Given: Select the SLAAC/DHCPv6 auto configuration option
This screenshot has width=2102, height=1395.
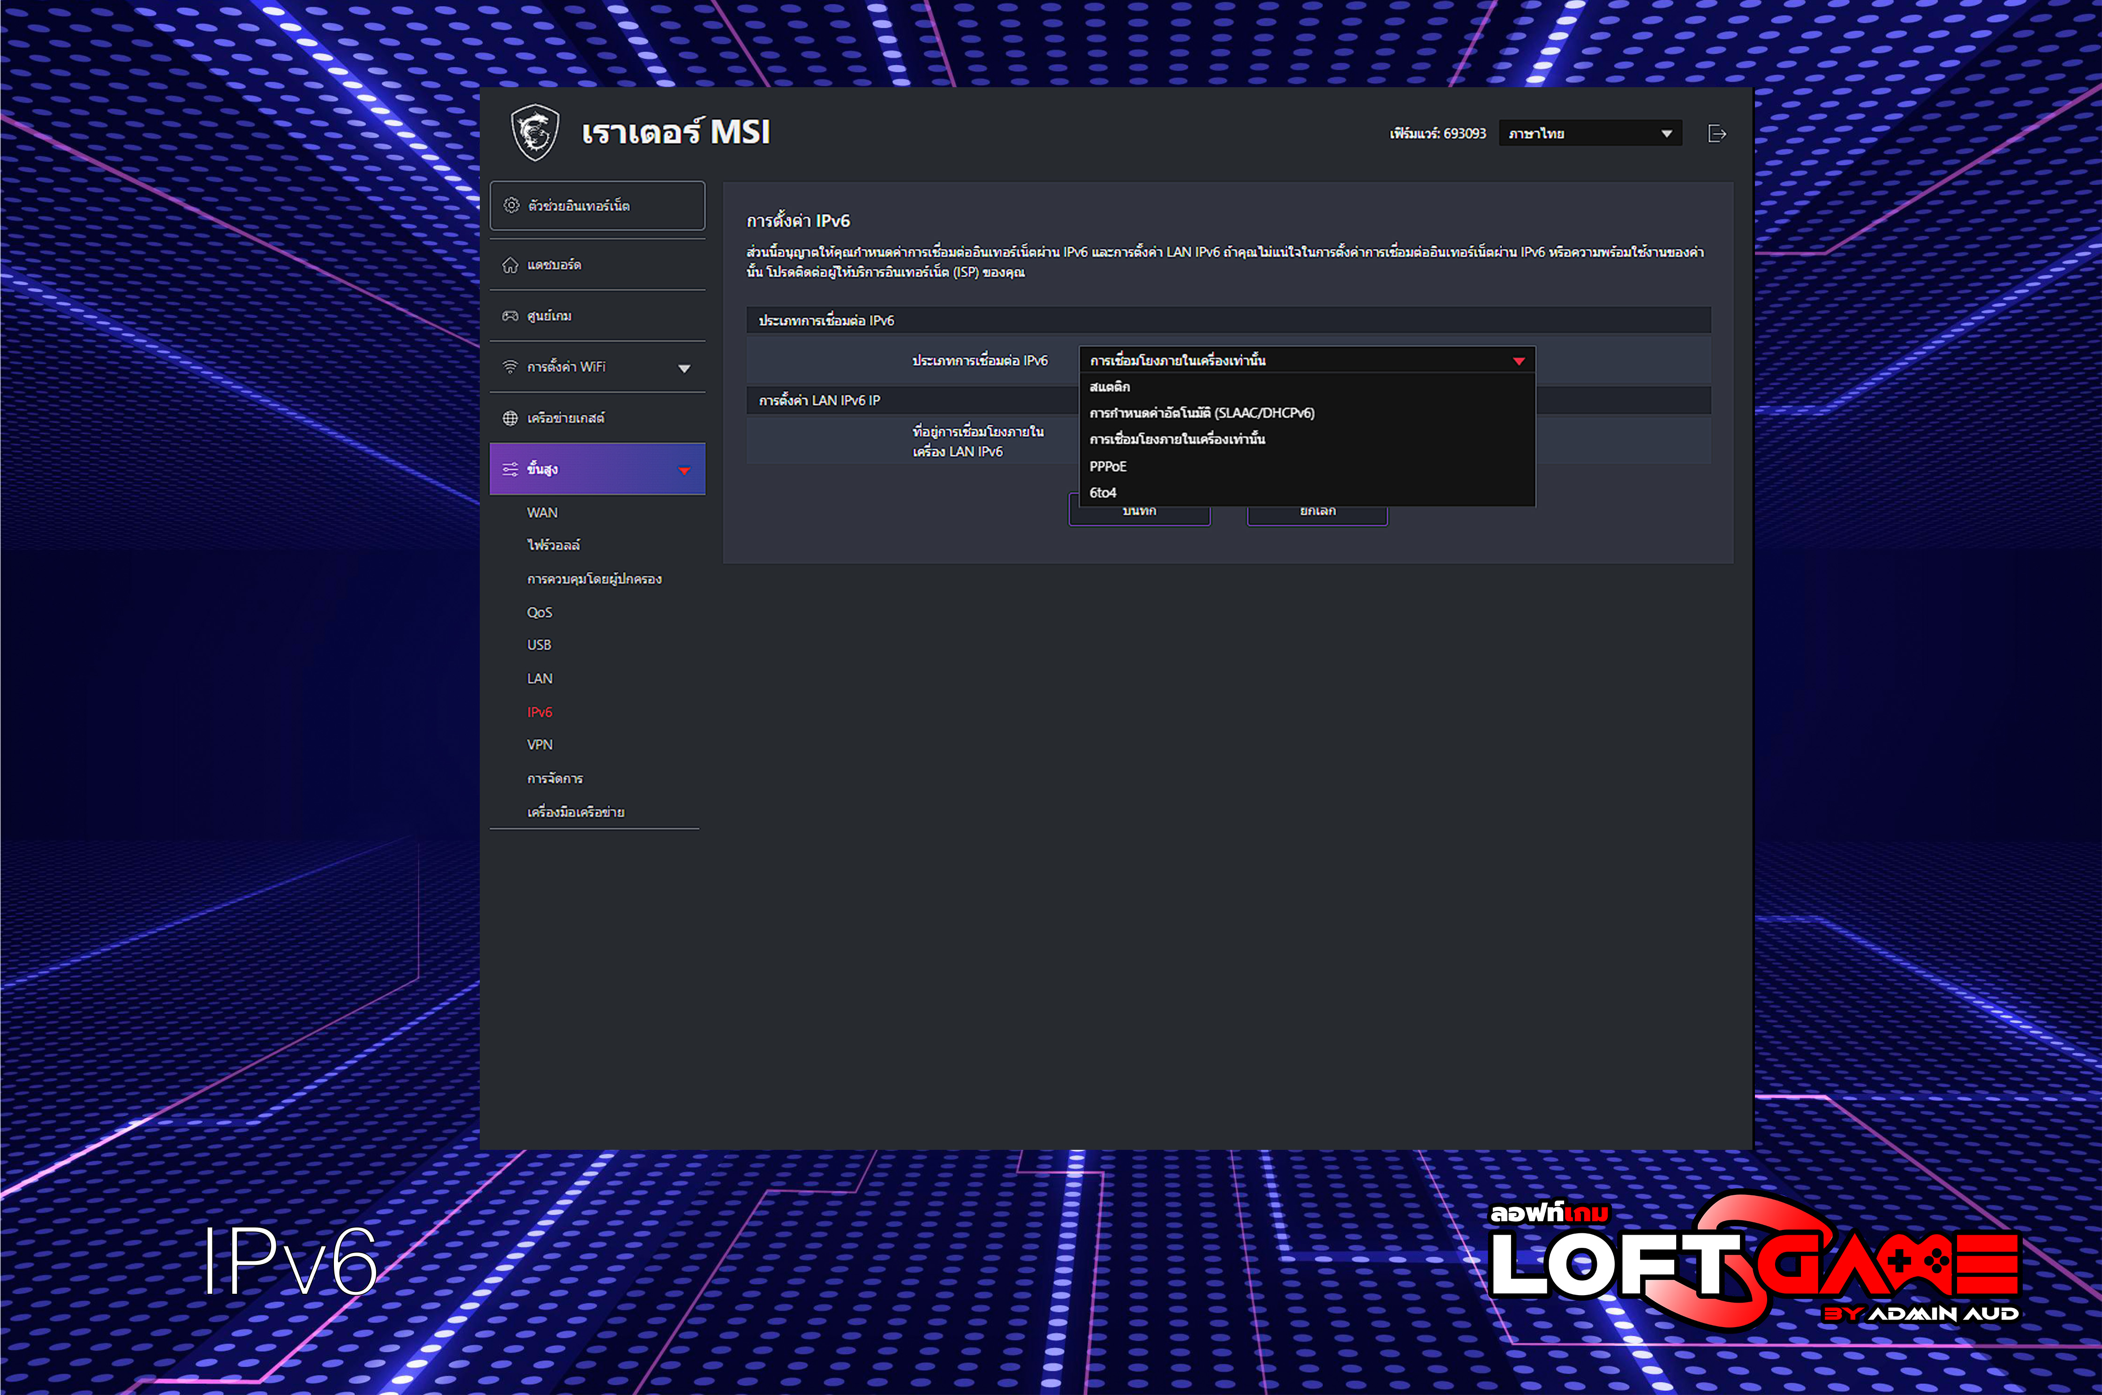Looking at the screenshot, I should click(x=1202, y=413).
